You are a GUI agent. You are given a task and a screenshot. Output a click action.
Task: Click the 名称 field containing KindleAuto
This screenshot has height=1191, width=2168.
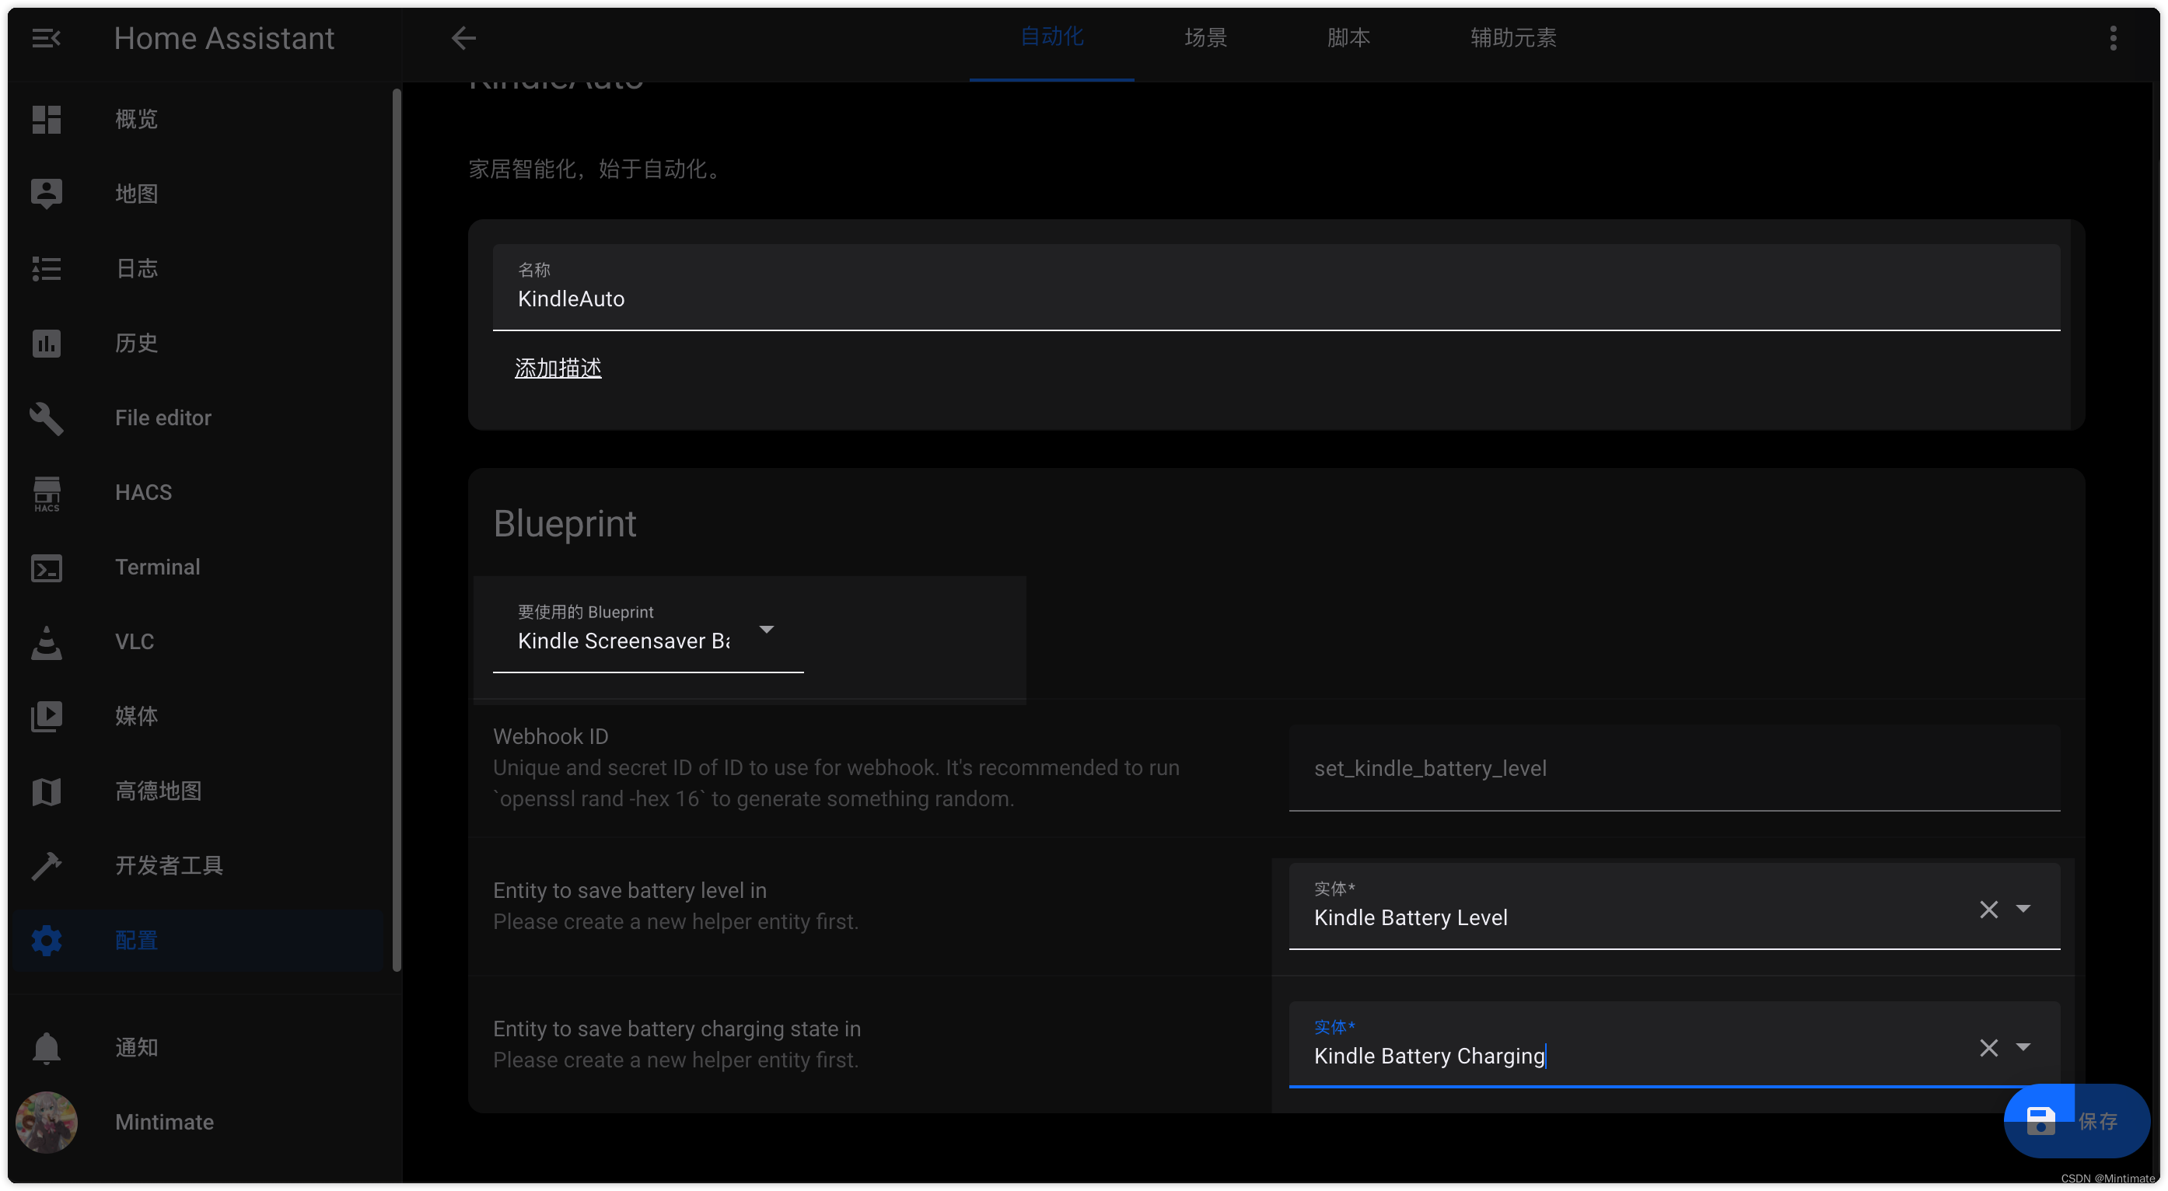(x=1276, y=287)
